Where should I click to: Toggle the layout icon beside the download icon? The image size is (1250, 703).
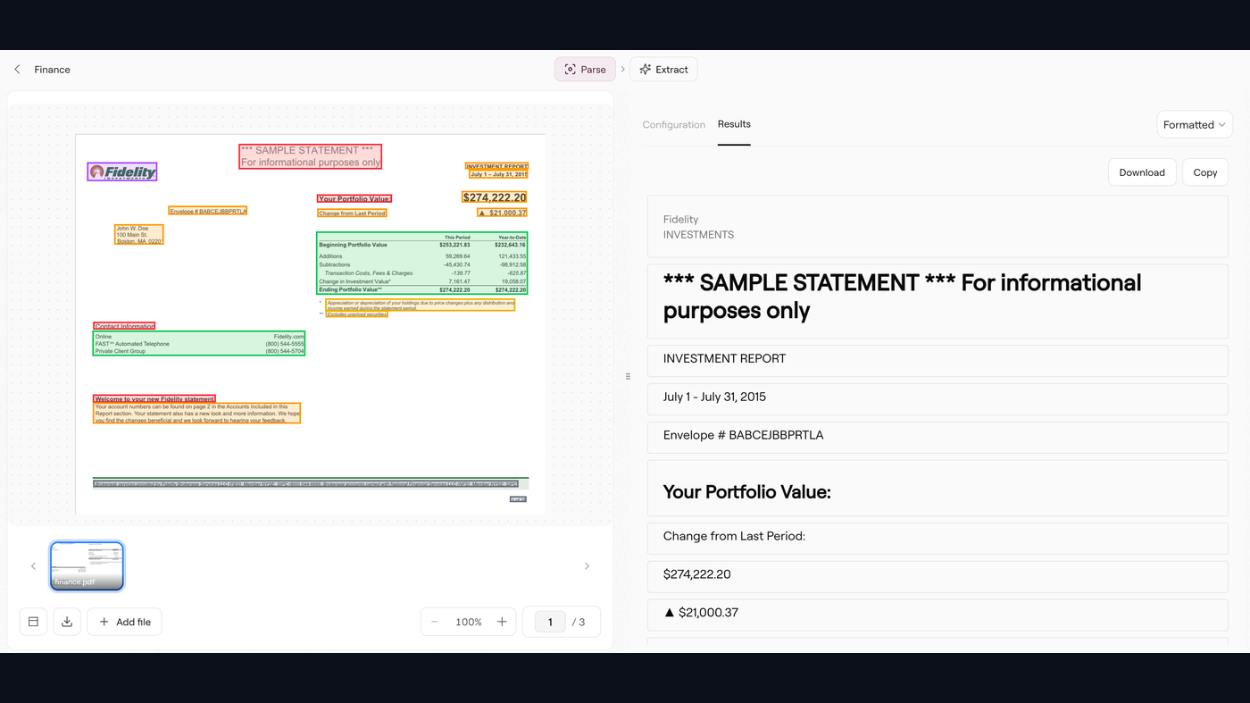[x=33, y=622]
